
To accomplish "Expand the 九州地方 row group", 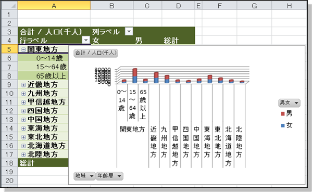I will (23, 94).
